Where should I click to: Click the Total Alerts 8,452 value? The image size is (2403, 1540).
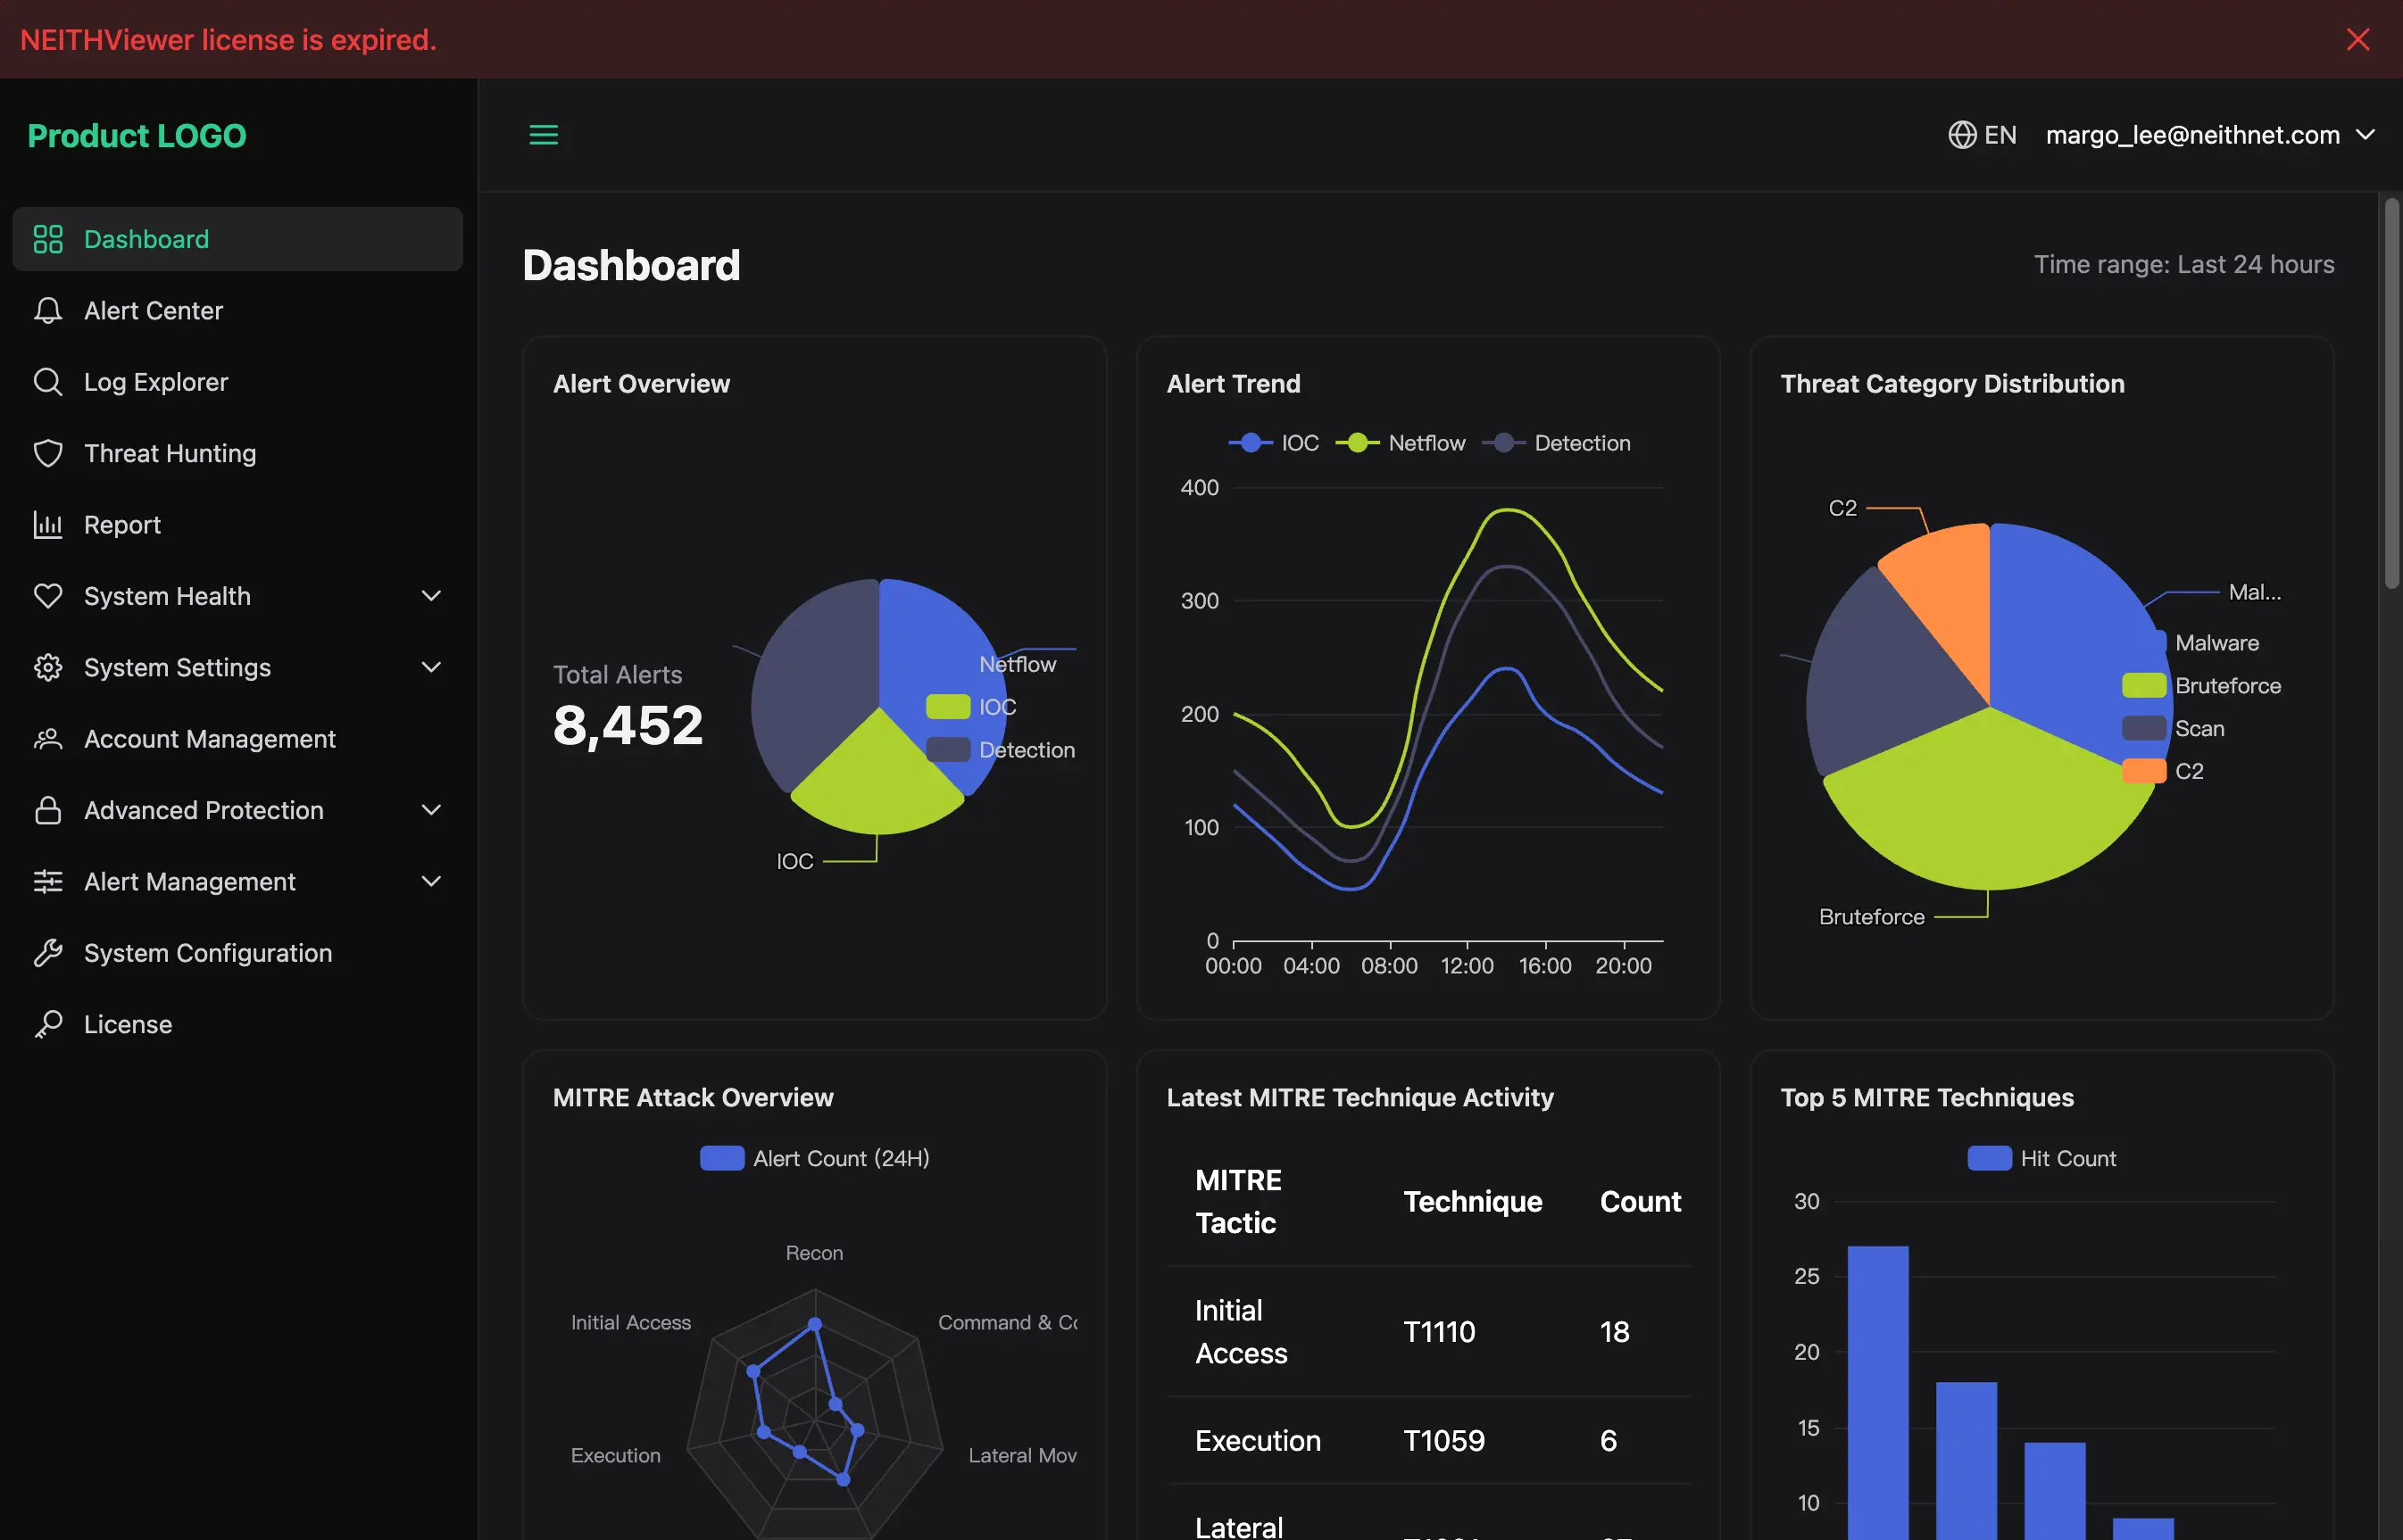tap(628, 725)
